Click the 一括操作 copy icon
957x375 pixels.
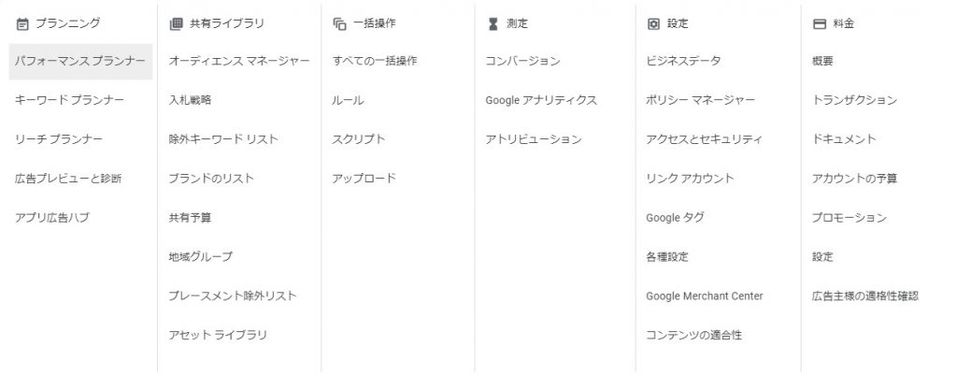tap(339, 23)
